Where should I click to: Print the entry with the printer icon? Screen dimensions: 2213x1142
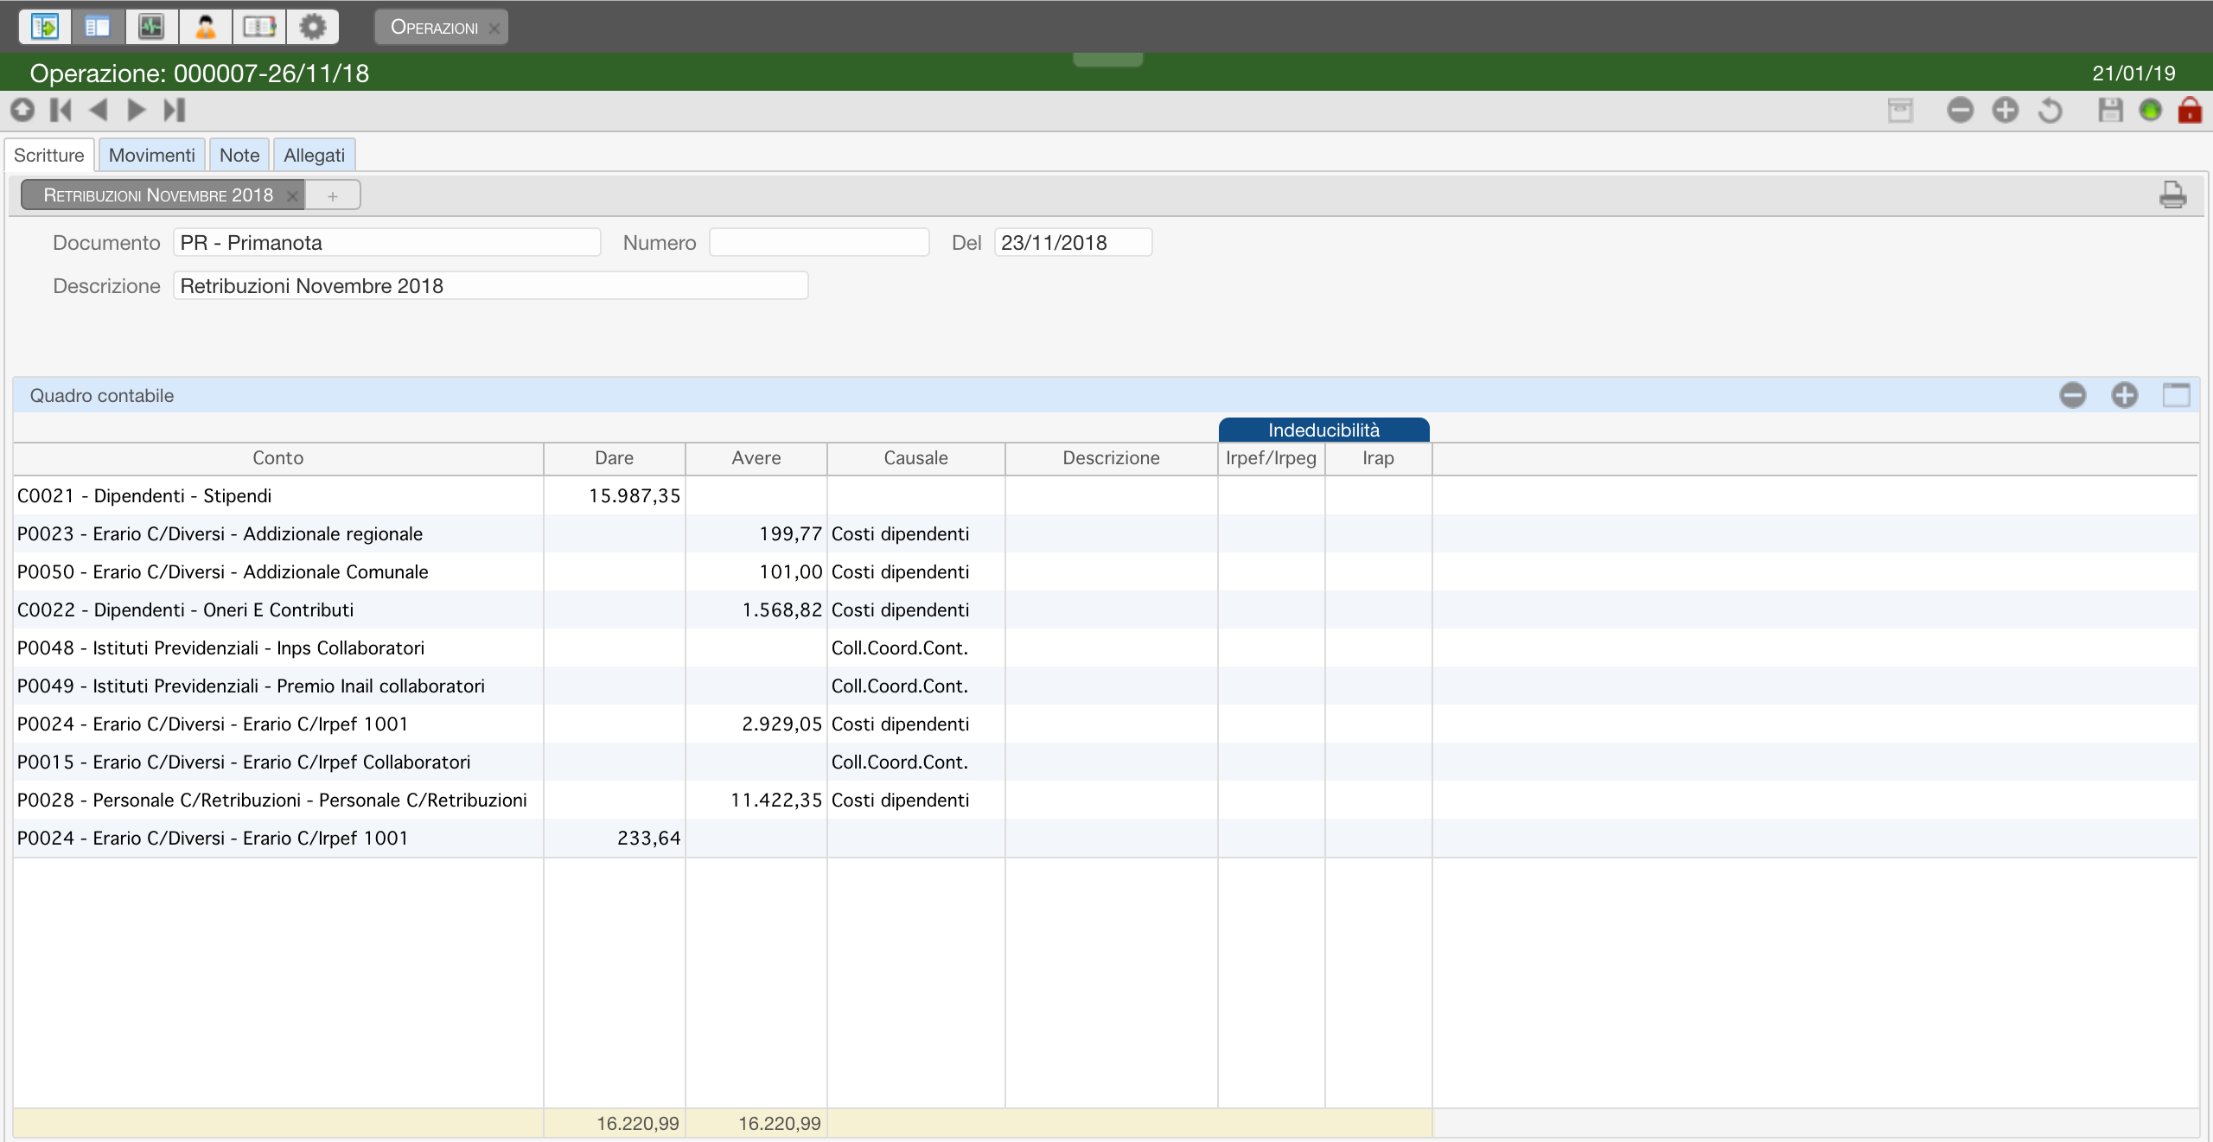(x=2172, y=195)
